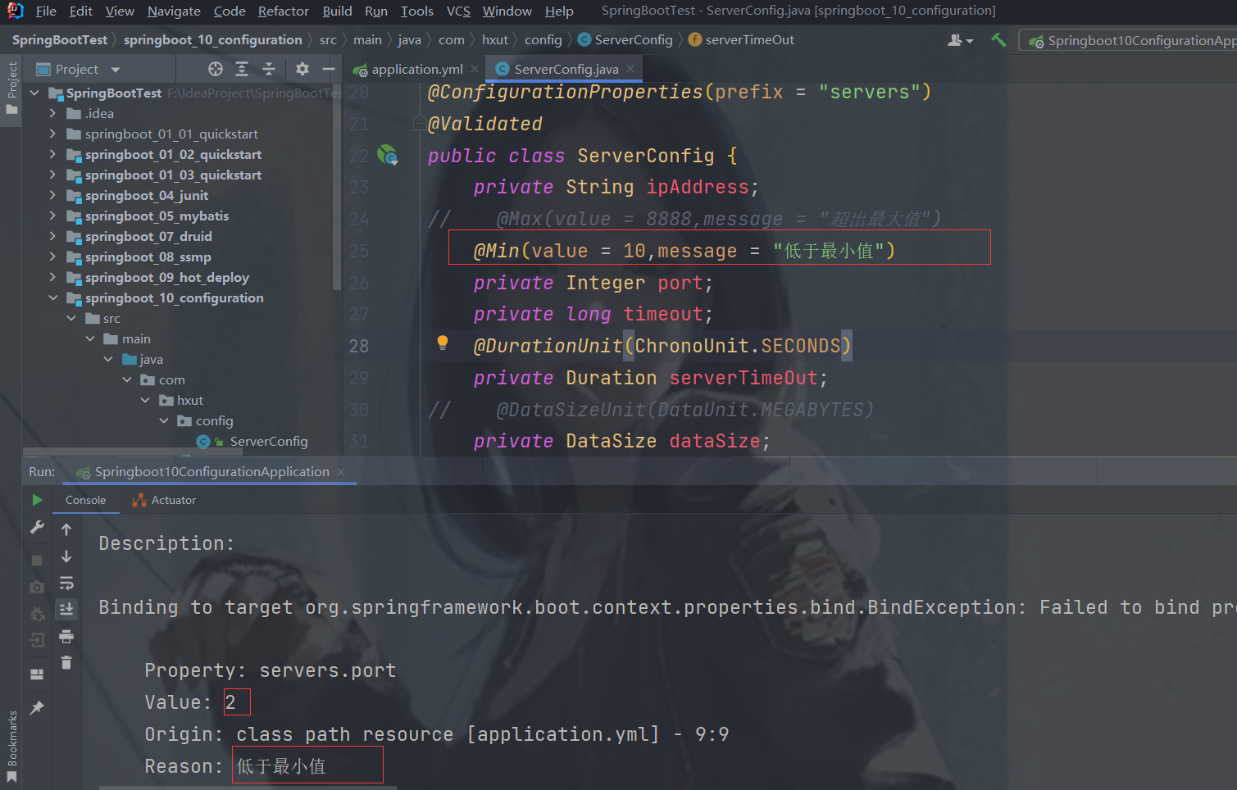Click the up arrow in the console toolbar

point(66,529)
